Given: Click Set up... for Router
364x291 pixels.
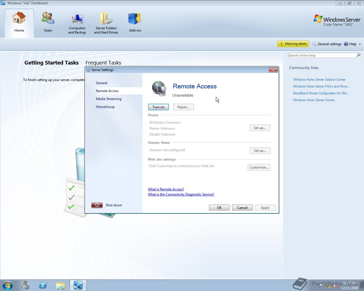Looking at the screenshot, I should click(x=260, y=128).
